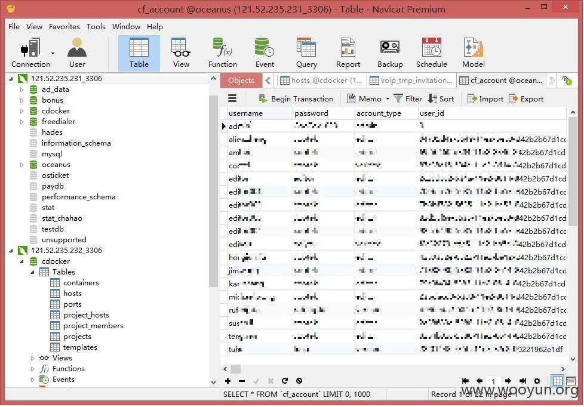The height and width of the screenshot is (407, 584).
Task: Add a new record with plus icon
Action: pyautogui.click(x=228, y=381)
